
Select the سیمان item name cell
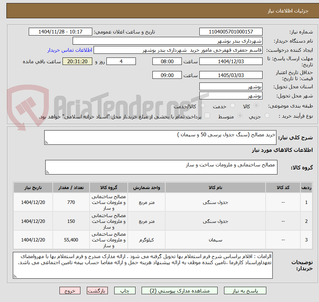pyautogui.click(x=216, y=240)
